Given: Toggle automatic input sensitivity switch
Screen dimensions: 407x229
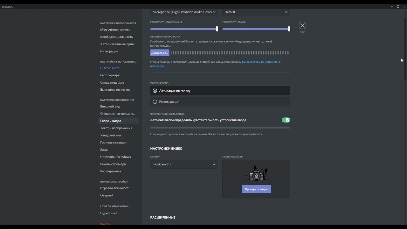Looking at the screenshot, I should pos(286,120).
